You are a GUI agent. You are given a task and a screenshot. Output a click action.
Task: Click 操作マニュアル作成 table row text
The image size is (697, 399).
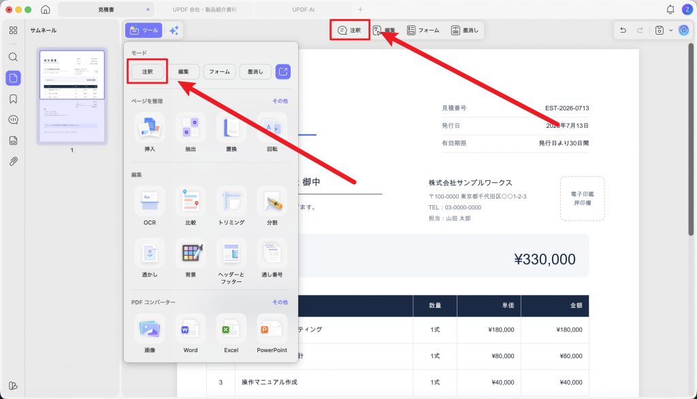[270, 382]
